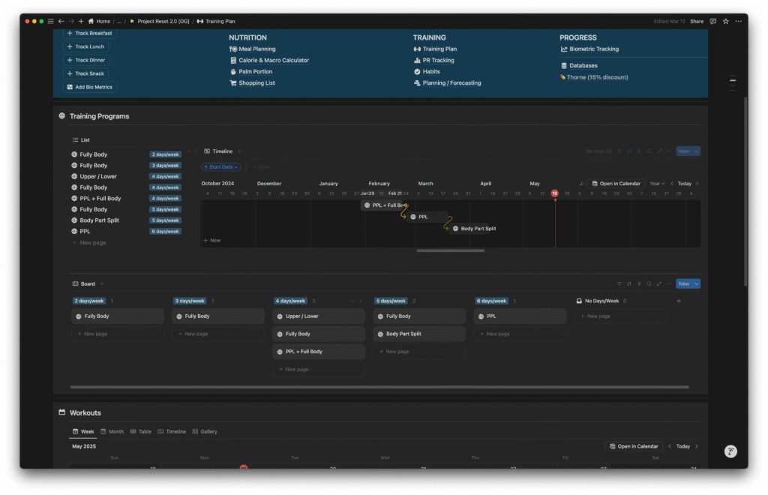Image resolution: width=768 pixels, height=495 pixels.
Task: Open the Calorie & Macro Calculator link
Action: coord(273,60)
